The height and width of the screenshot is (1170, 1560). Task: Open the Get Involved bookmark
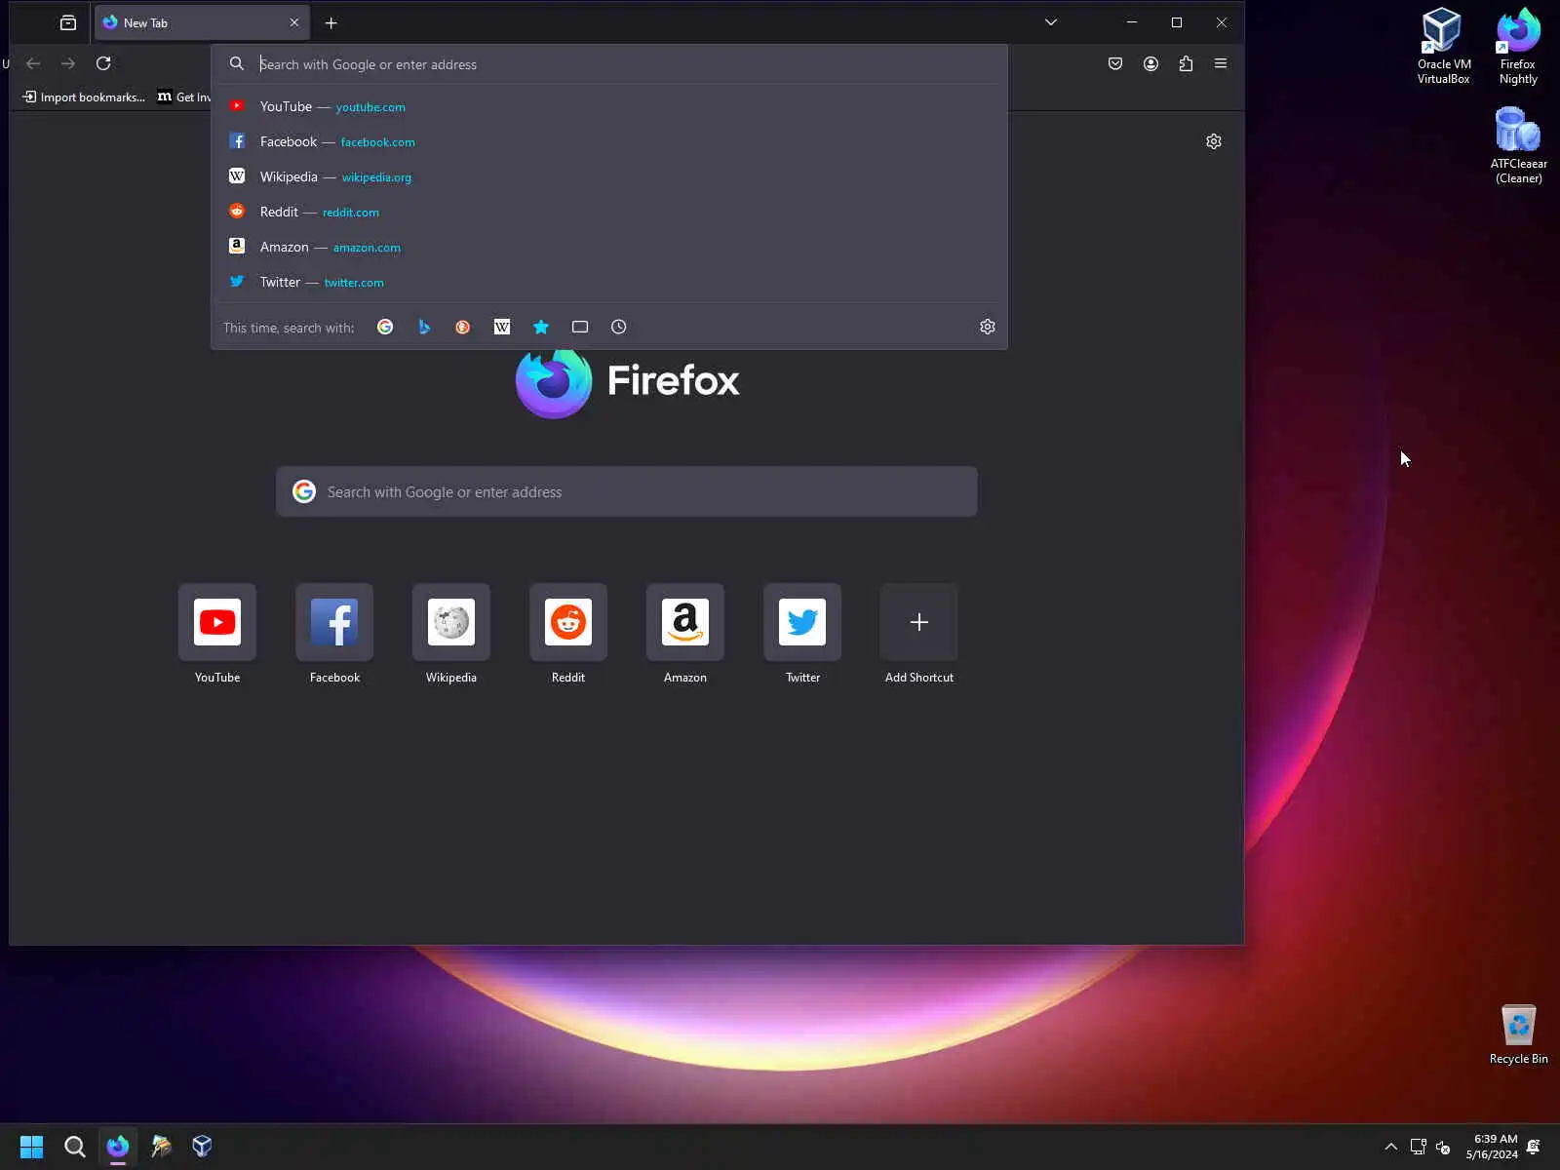[x=184, y=97]
